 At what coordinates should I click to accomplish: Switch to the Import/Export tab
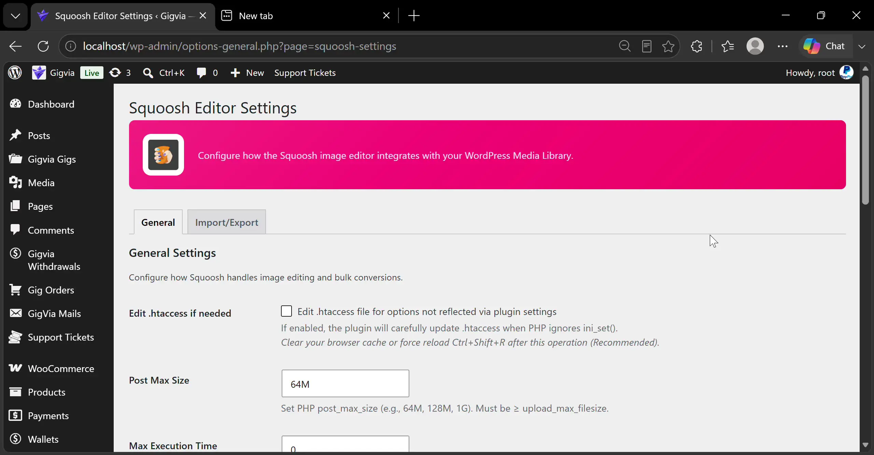point(227,222)
